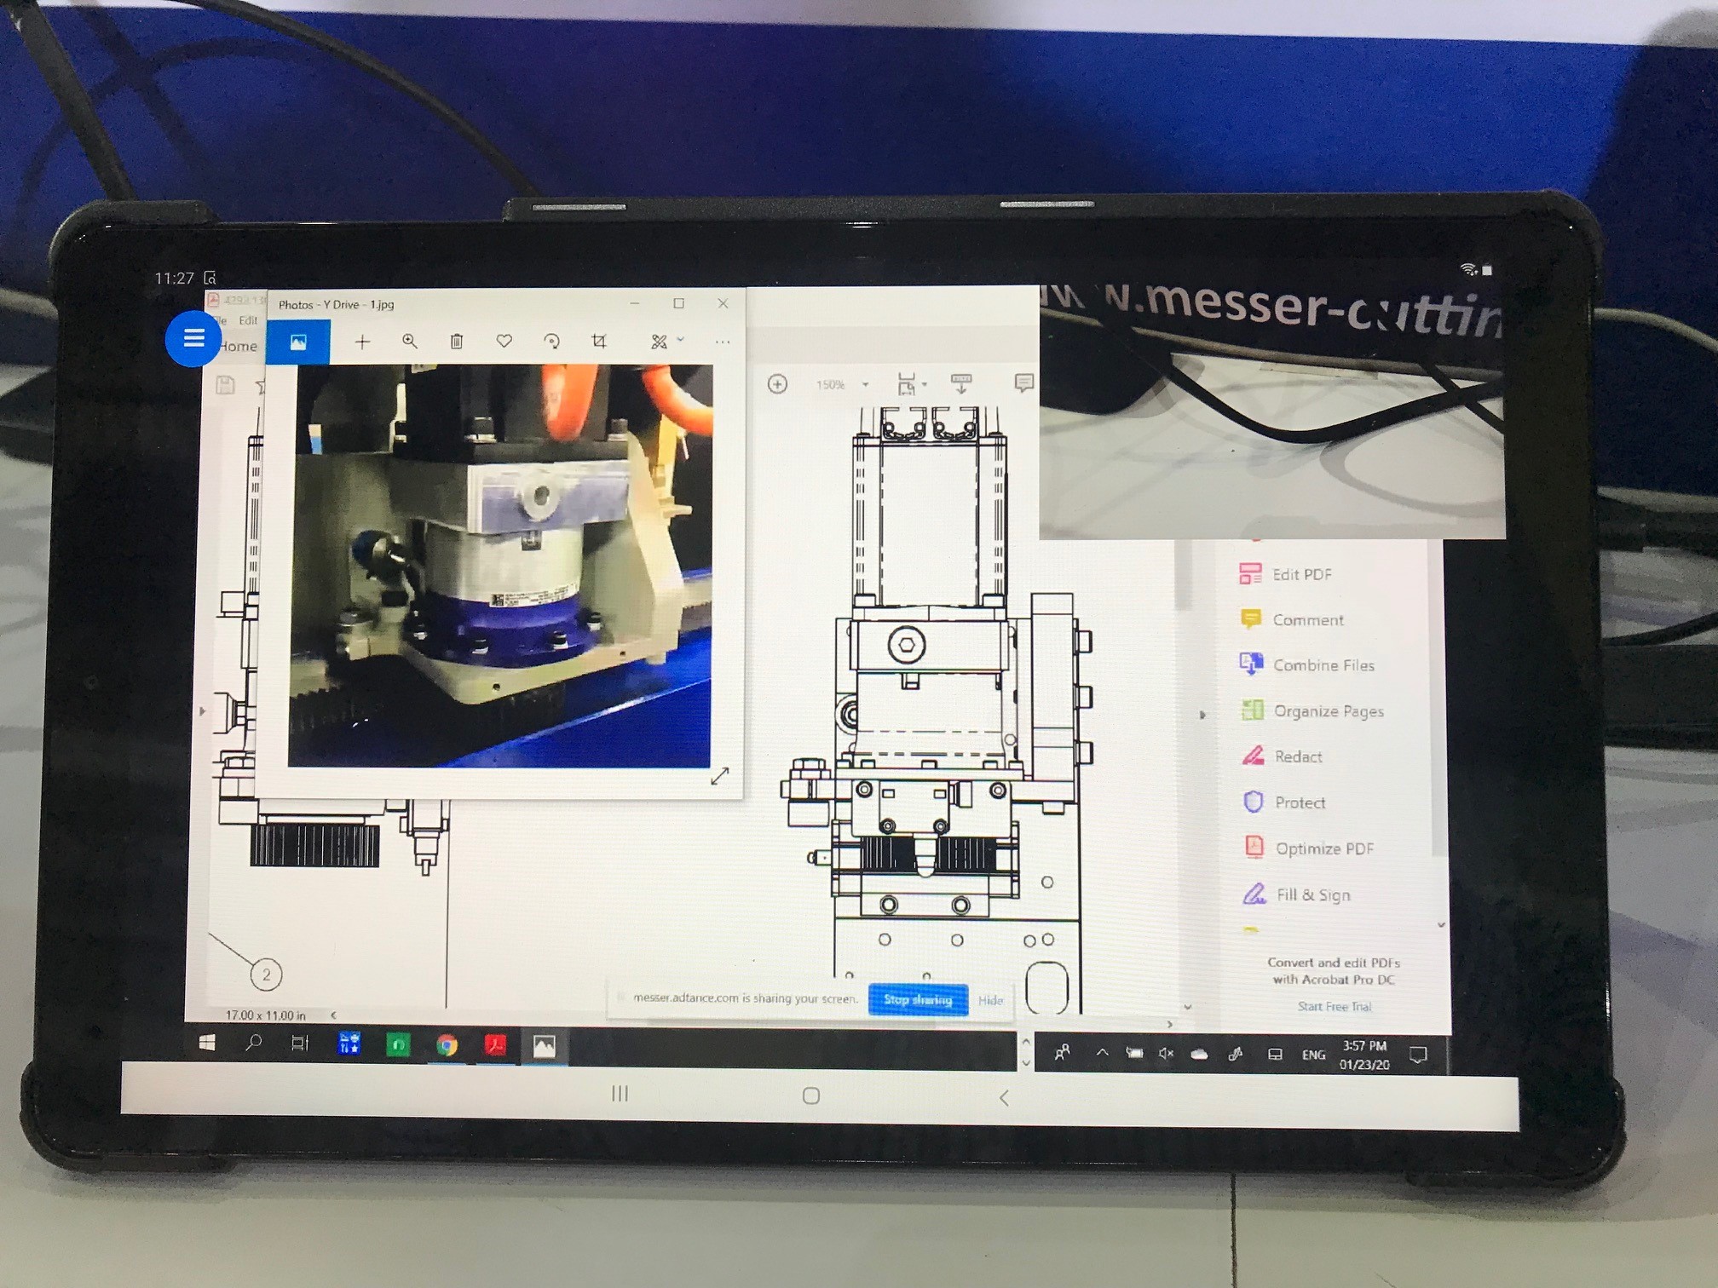Launch Google Chrome from the taskbar
The height and width of the screenshot is (1288, 1718).
(447, 1044)
